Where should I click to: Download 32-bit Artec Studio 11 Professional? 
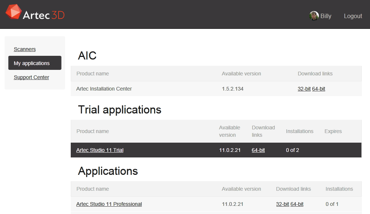[x=283, y=204]
